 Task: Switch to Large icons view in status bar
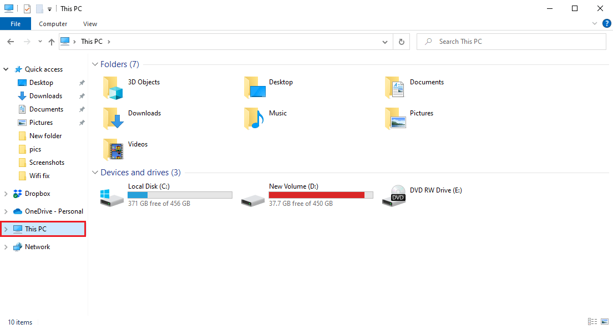605,322
